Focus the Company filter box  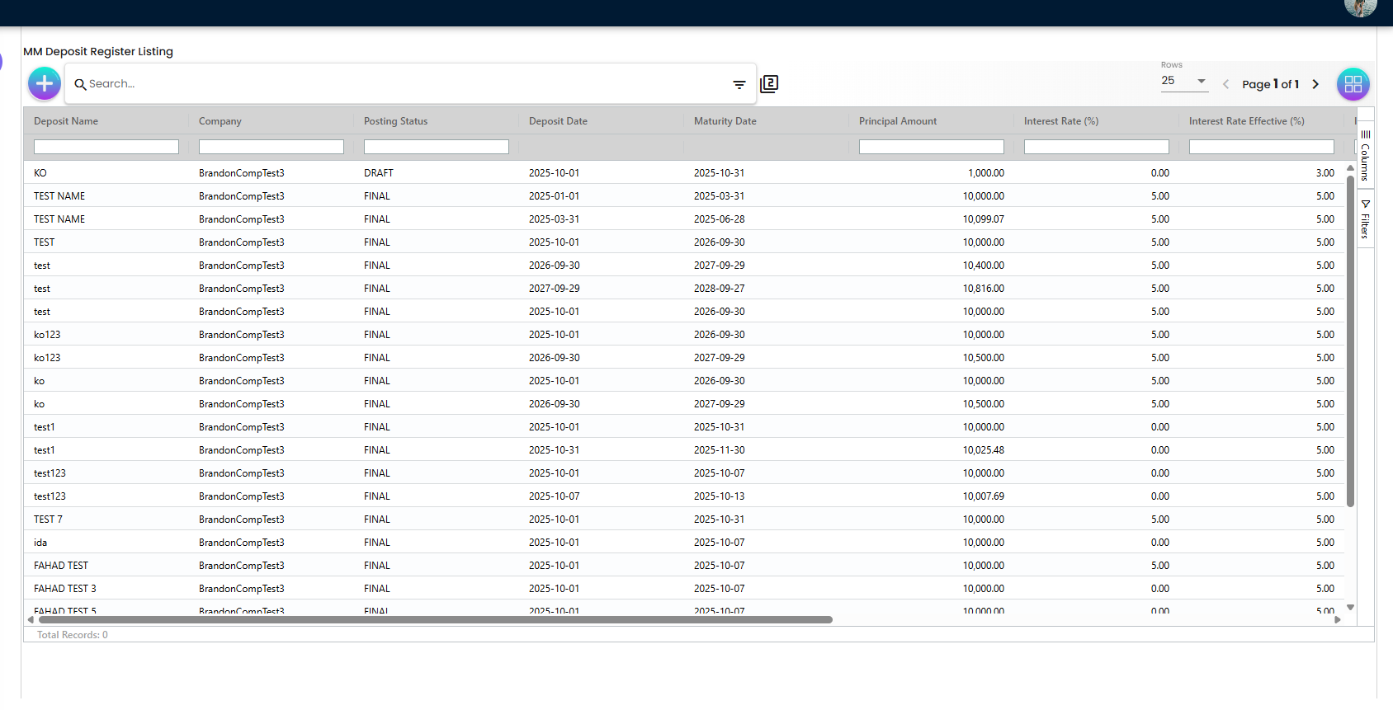[272, 147]
